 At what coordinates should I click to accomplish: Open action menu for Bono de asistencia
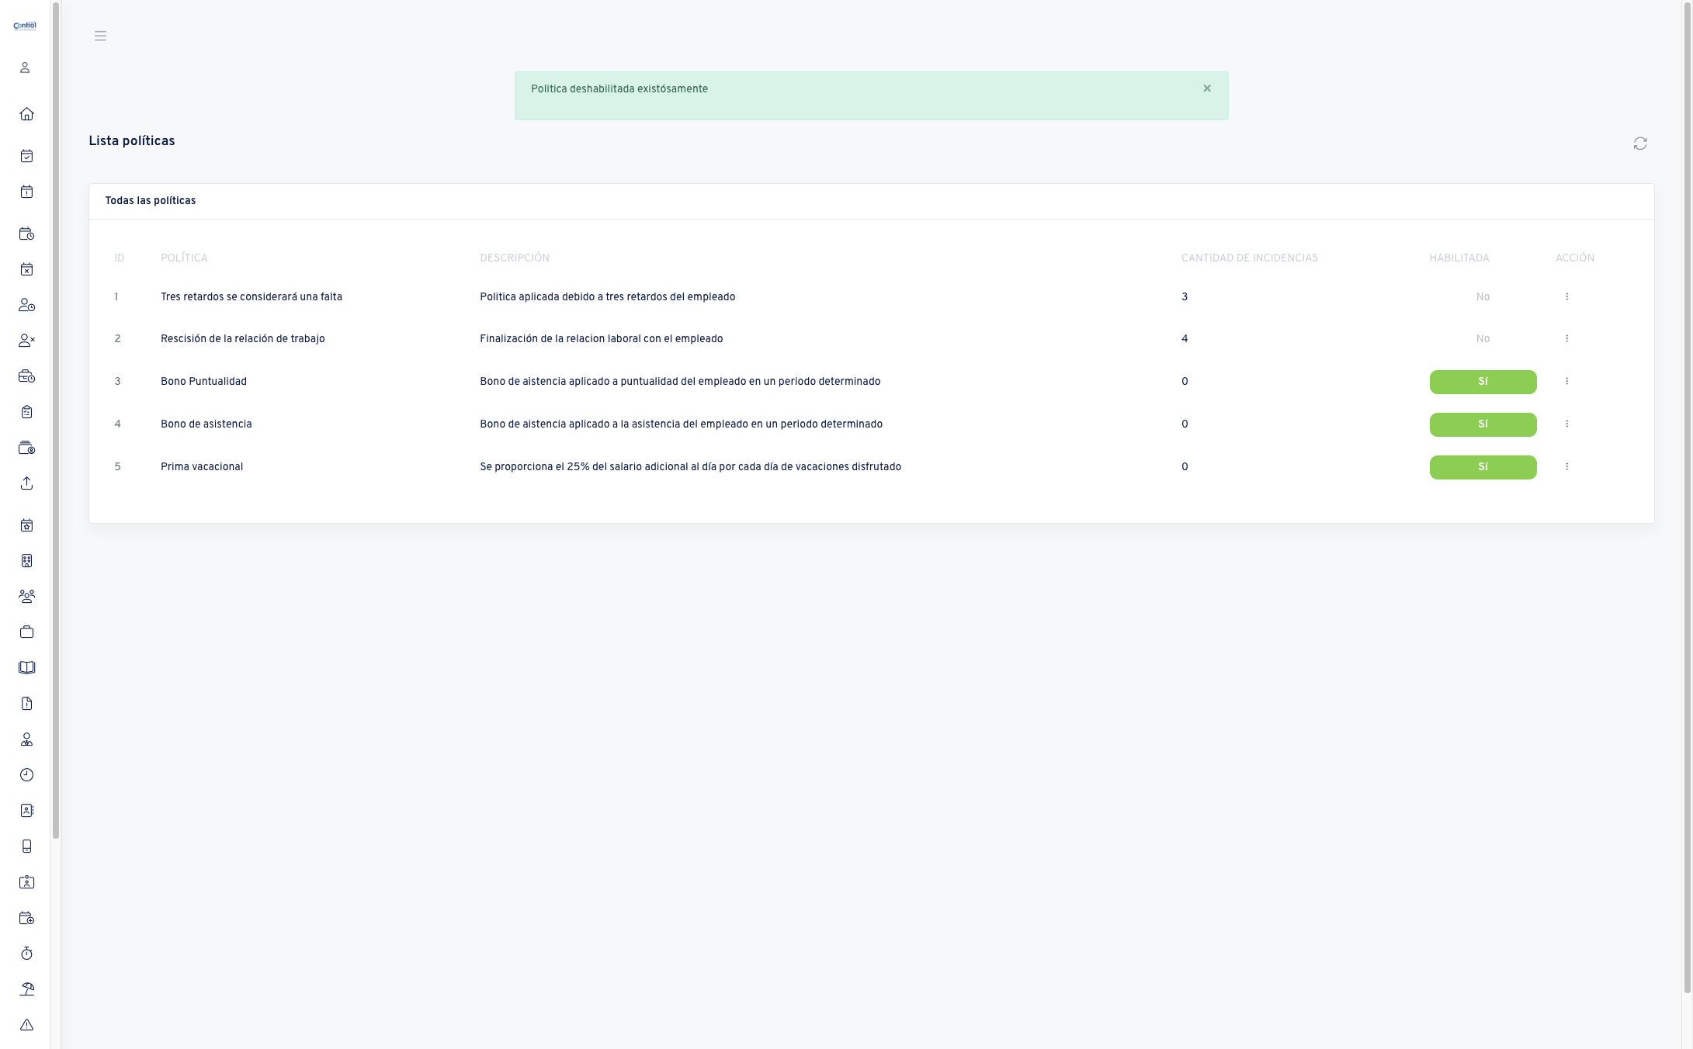(x=1566, y=424)
